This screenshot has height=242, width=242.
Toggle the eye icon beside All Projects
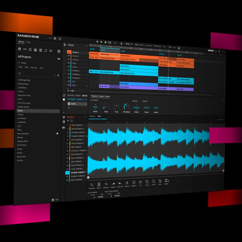point(59,59)
